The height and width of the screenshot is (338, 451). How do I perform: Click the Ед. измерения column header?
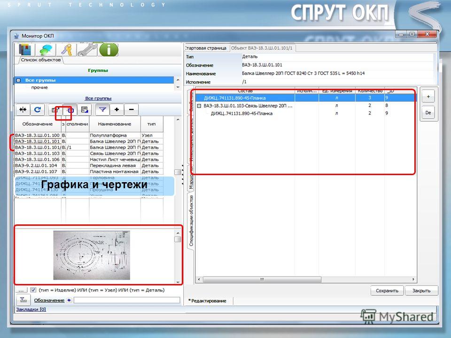(337, 91)
